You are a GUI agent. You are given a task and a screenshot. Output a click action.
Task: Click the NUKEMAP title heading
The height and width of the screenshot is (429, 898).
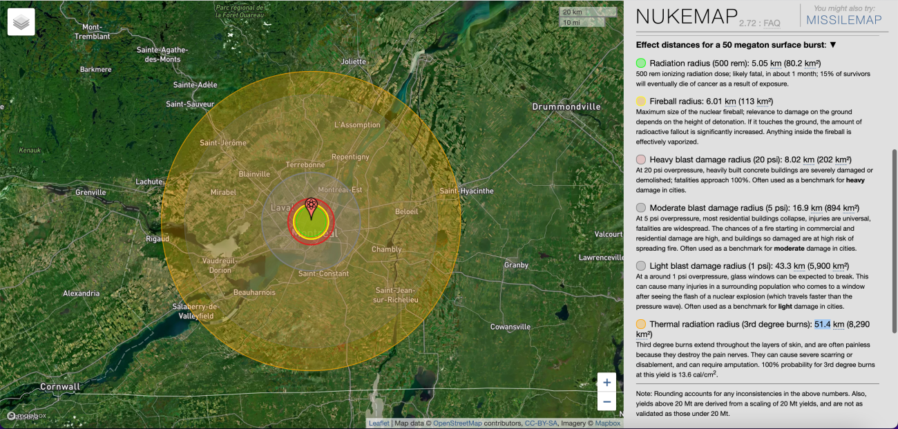tap(685, 17)
